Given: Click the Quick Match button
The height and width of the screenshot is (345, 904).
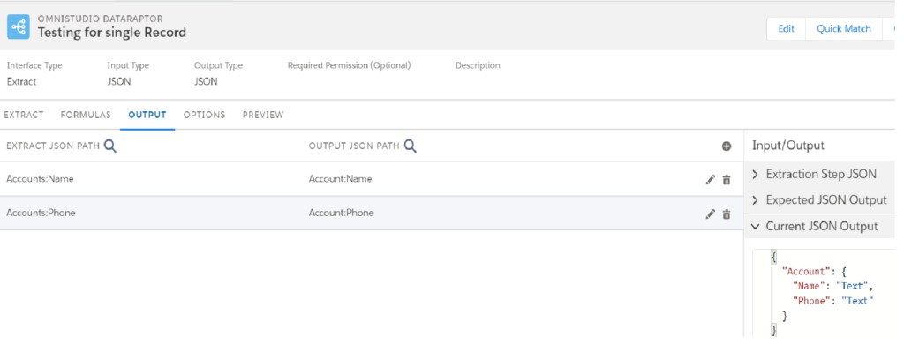Looking at the screenshot, I should [843, 29].
